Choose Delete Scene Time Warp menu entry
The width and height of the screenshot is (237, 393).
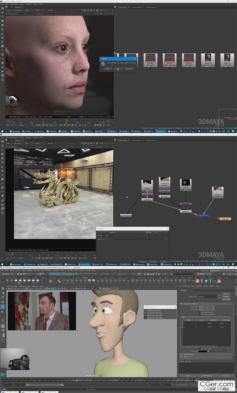pos(154,315)
